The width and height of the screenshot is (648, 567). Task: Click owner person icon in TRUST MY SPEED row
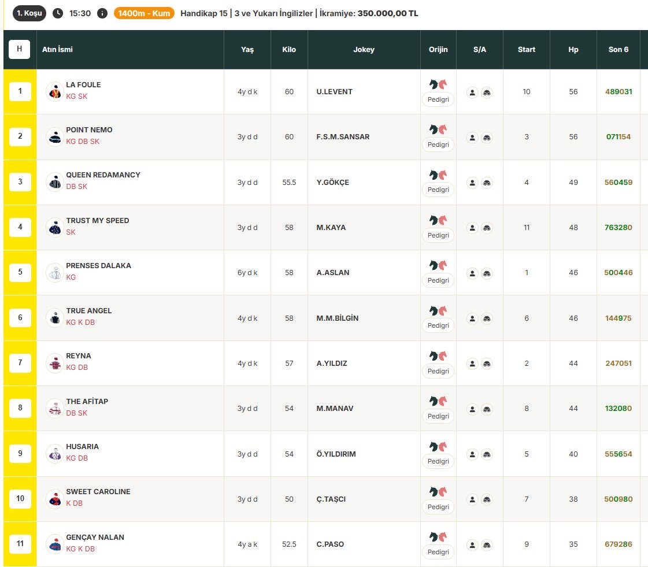(472, 228)
